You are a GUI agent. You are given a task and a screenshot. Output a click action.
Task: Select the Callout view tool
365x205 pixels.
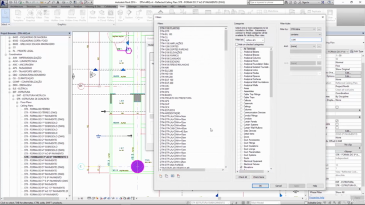point(139,15)
